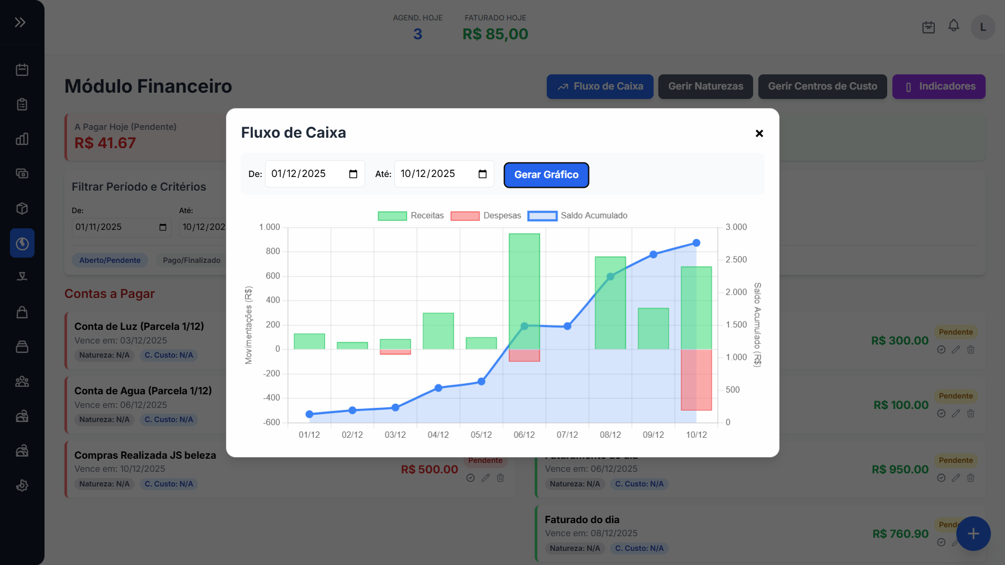Open the date picker for the modal Até field

(x=482, y=174)
